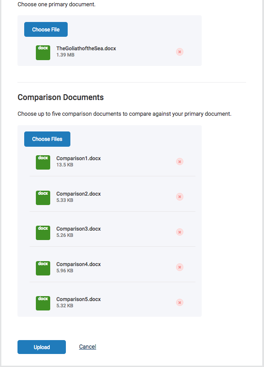The image size is (264, 367).
Task: Cancel the document upload
Action: tap(87, 347)
